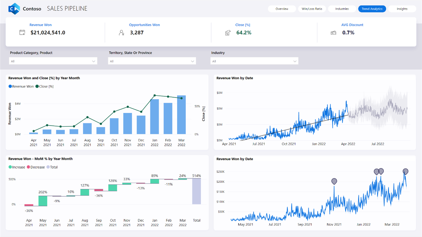
Task: Click the Revenue Won legend blue dot
Action: pos(10,86)
